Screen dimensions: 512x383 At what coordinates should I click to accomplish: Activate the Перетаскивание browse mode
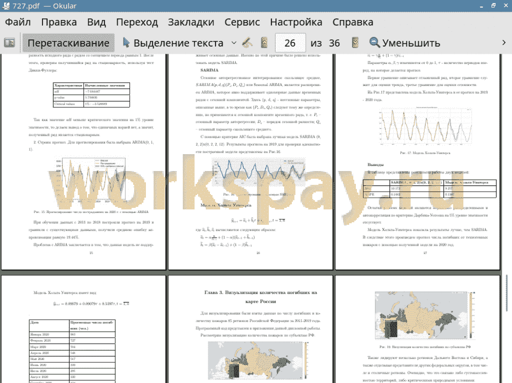coord(68,43)
